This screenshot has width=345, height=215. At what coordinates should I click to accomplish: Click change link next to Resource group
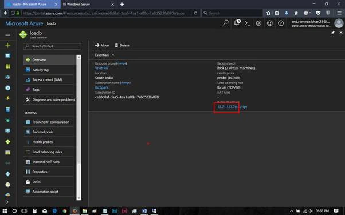(x=121, y=63)
